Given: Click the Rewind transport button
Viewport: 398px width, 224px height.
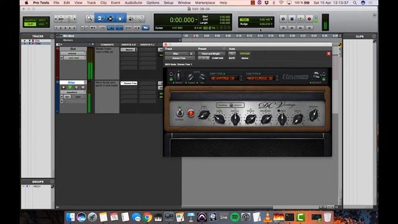Looking at the screenshot, I should (x=292, y=27).
